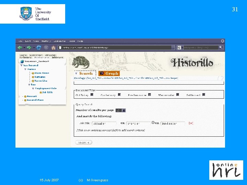This screenshot has height=185, width=247.
Task: Click the browser address bar URL
Action: [117, 48]
